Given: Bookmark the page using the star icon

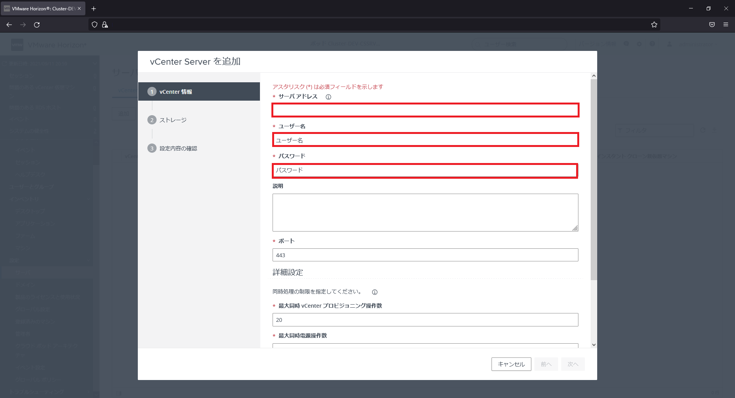Looking at the screenshot, I should [654, 24].
